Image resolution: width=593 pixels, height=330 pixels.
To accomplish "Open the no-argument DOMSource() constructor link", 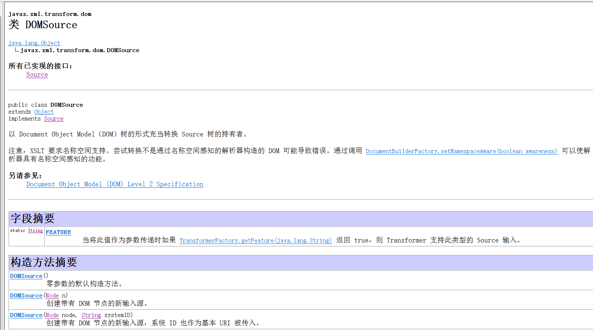I will pos(26,276).
